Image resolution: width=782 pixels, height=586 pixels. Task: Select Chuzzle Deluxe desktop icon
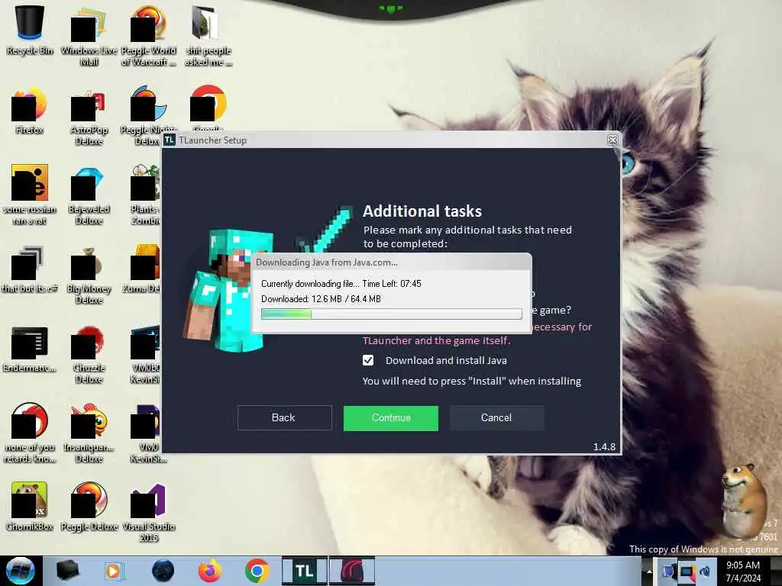click(89, 355)
